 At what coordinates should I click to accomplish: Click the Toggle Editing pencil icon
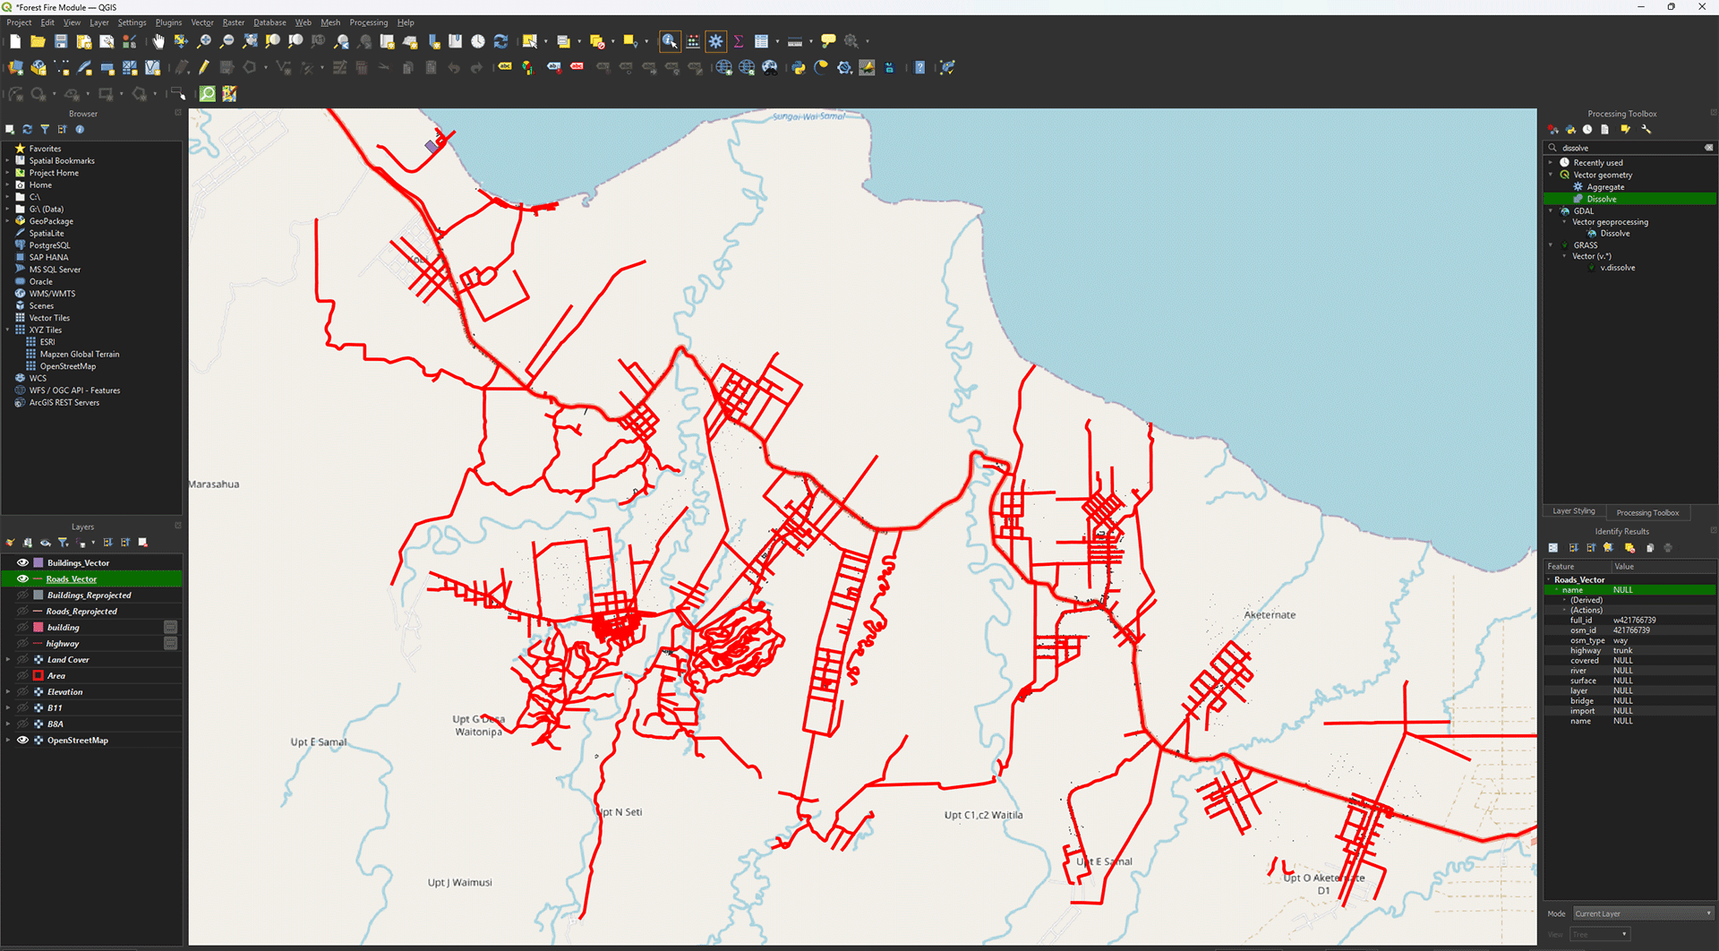point(204,68)
